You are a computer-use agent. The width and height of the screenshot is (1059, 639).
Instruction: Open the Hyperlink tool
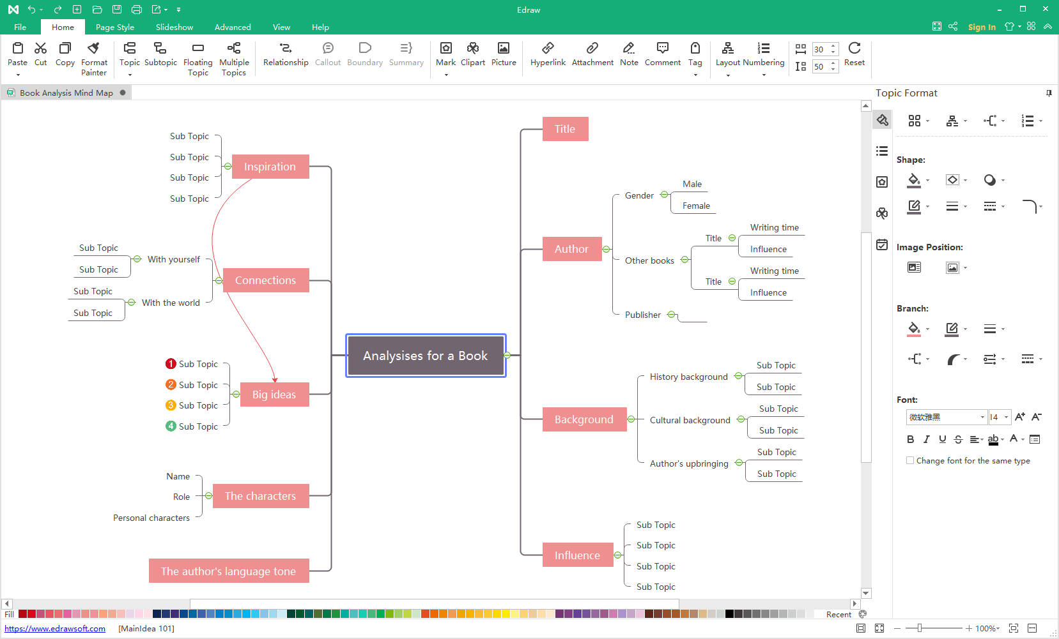(548, 49)
